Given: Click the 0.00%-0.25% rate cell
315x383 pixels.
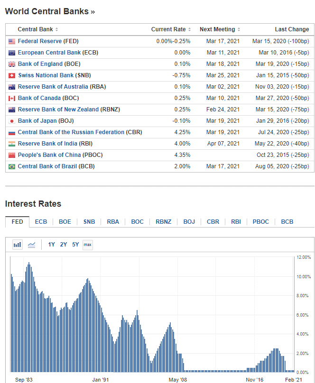Looking at the screenshot, I should 173,41.
